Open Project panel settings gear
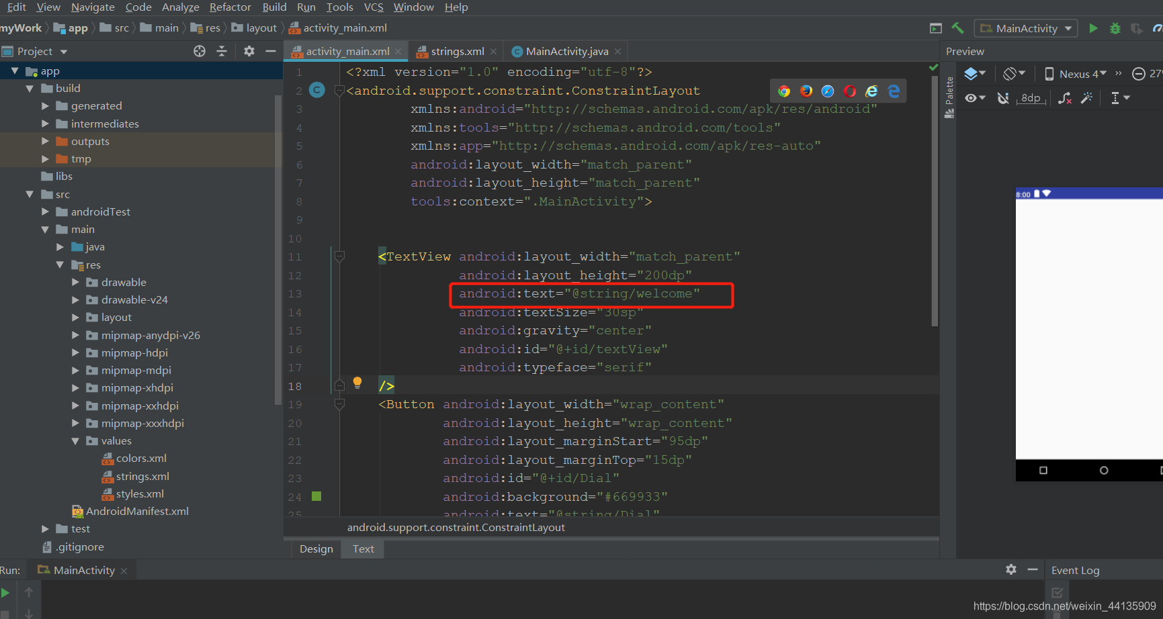This screenshot has height=619, width=1163. (249, 51)
